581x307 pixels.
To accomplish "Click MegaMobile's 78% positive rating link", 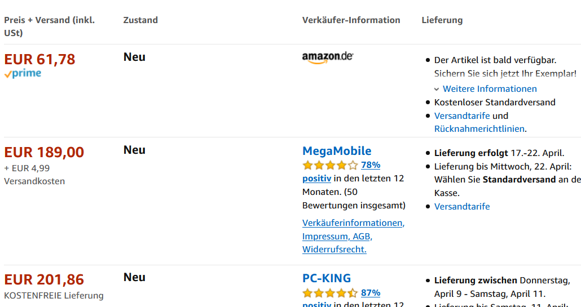I will click(371, 165).
